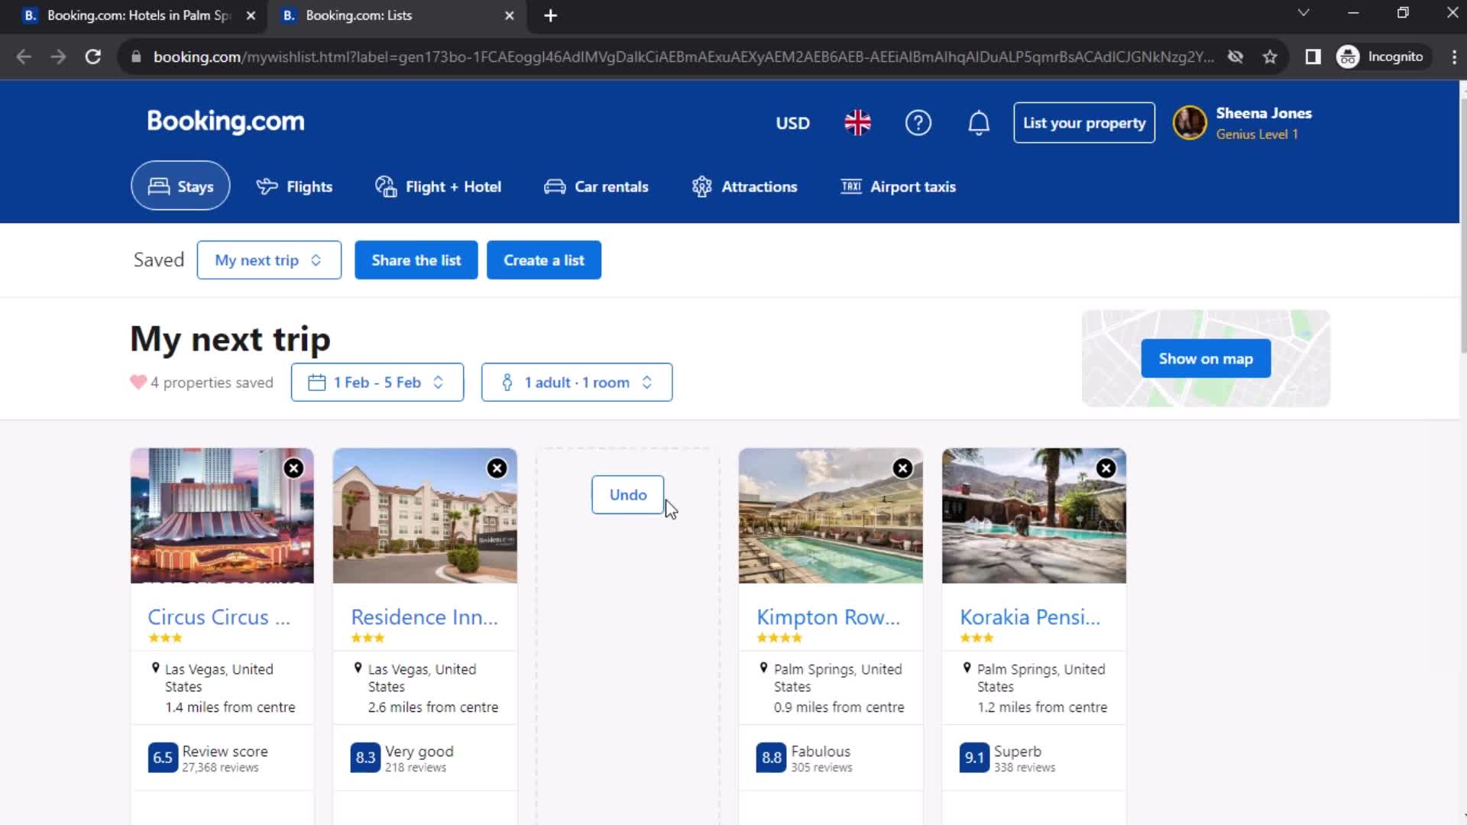1467x825 pixels.
Task: Click 27,368 reviews text
Action: pyautogui.click(x=220, y=768)
